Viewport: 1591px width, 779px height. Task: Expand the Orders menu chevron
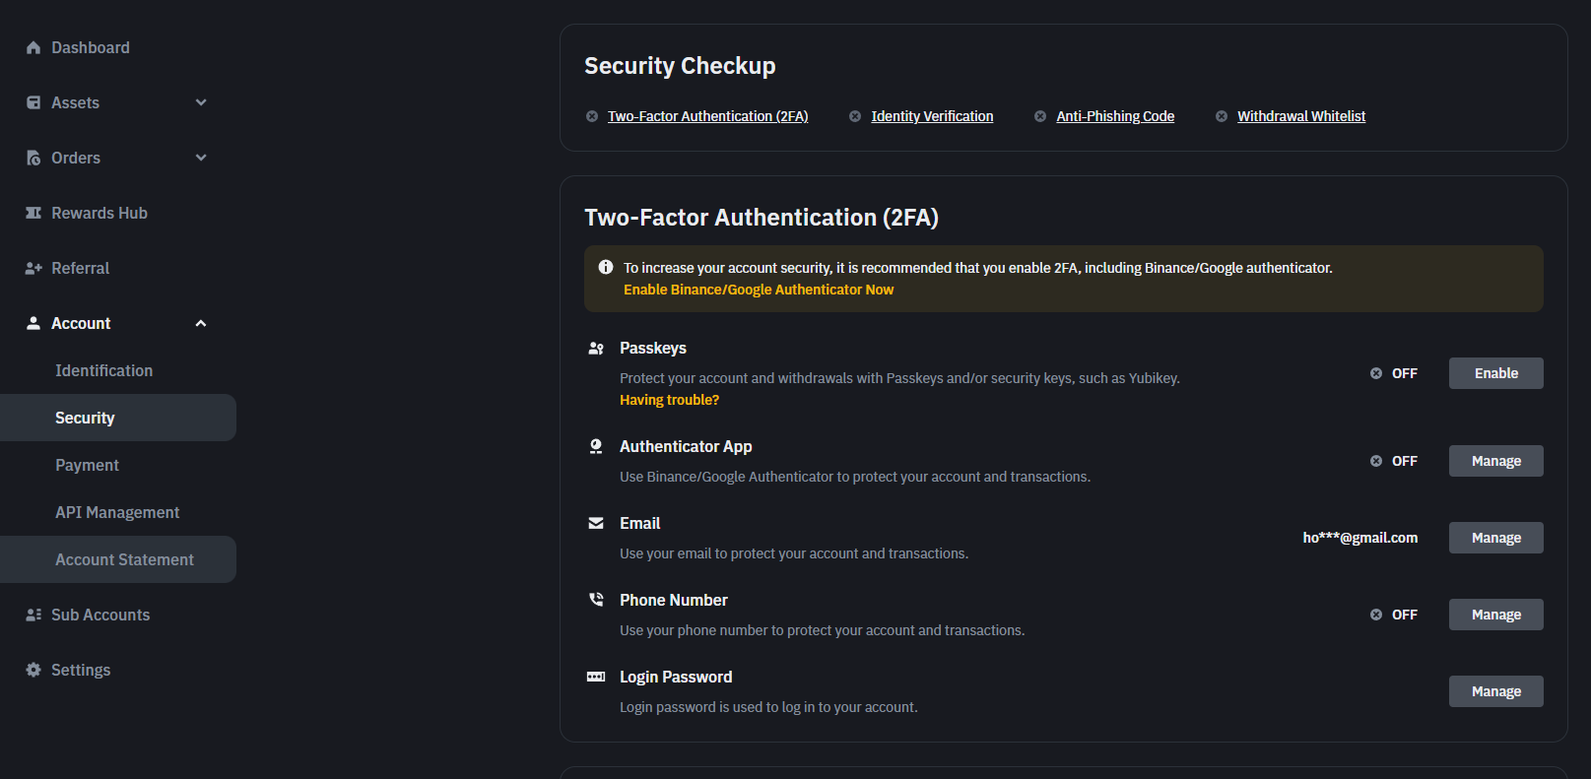point(201,158)
